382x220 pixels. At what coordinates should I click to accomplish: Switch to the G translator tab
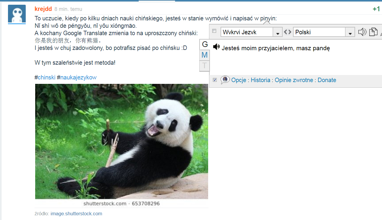click(x=205, y=45)
